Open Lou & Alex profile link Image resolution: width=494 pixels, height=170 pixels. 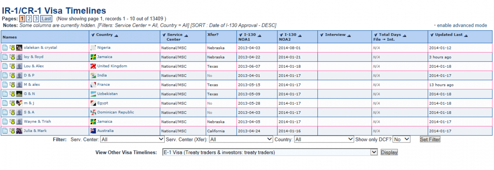34,66
